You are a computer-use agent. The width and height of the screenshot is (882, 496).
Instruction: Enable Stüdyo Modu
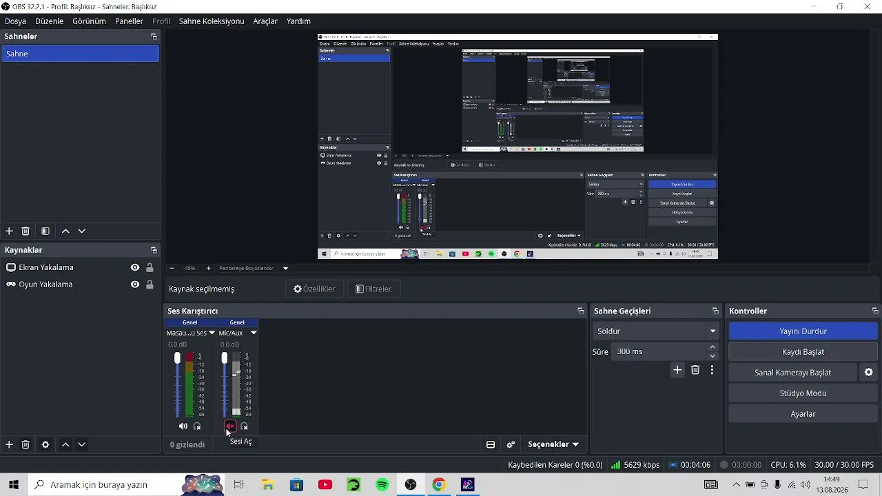(803, 393)
